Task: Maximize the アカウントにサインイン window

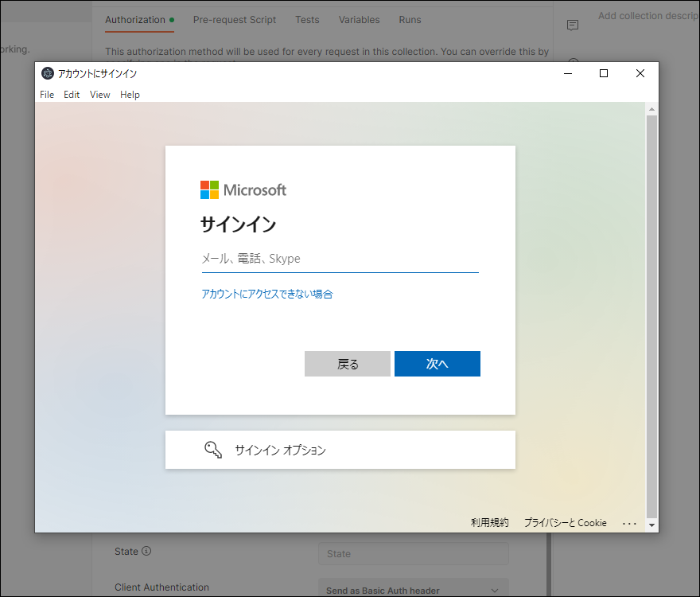Action: point(604,73)
